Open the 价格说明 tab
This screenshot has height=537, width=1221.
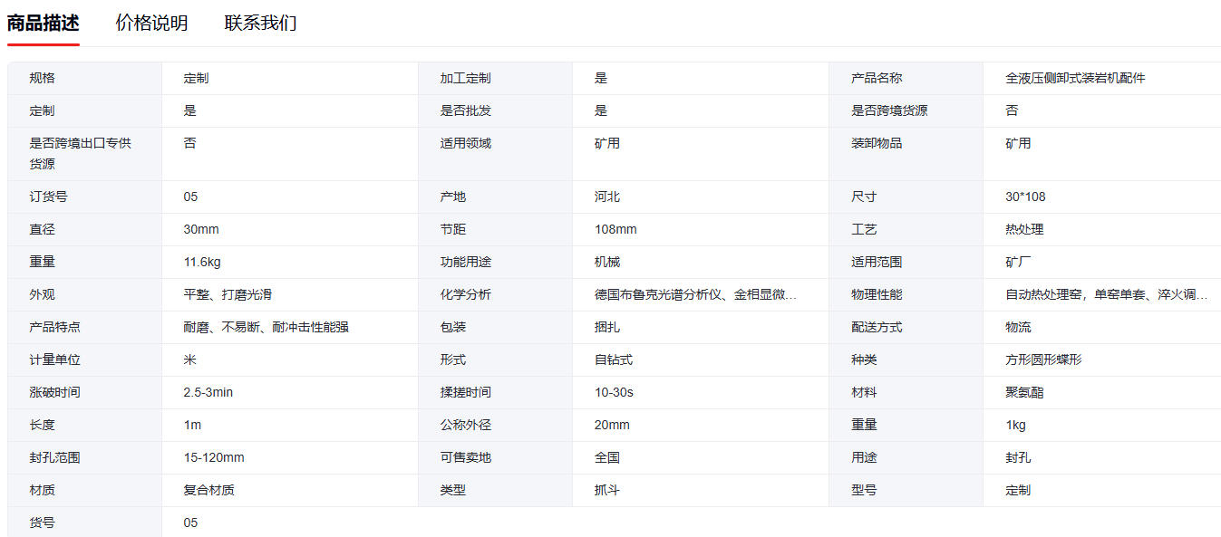[x=151, y=24]
